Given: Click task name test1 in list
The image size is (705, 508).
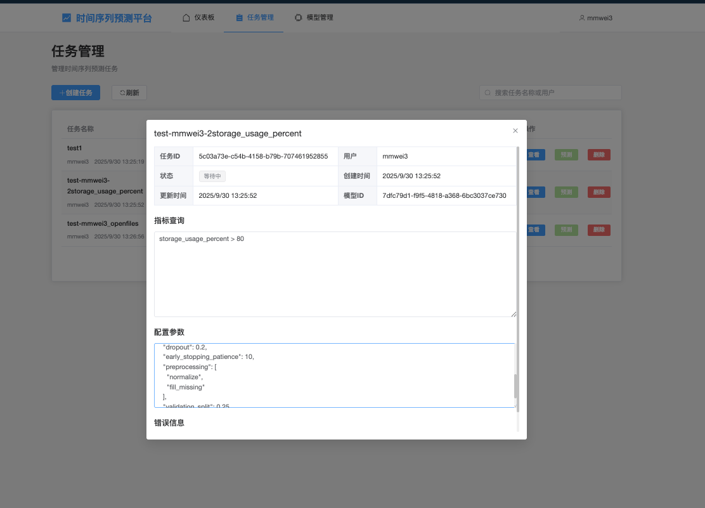Looking at the screenshot, I should coord(75,148).
